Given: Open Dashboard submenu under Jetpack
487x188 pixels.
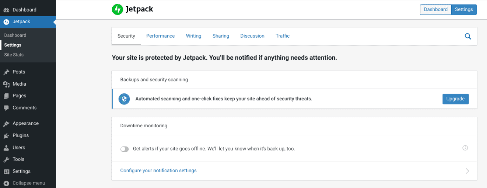Looking at the screenshot, I should pyautogui.click(x=15, y=35).
